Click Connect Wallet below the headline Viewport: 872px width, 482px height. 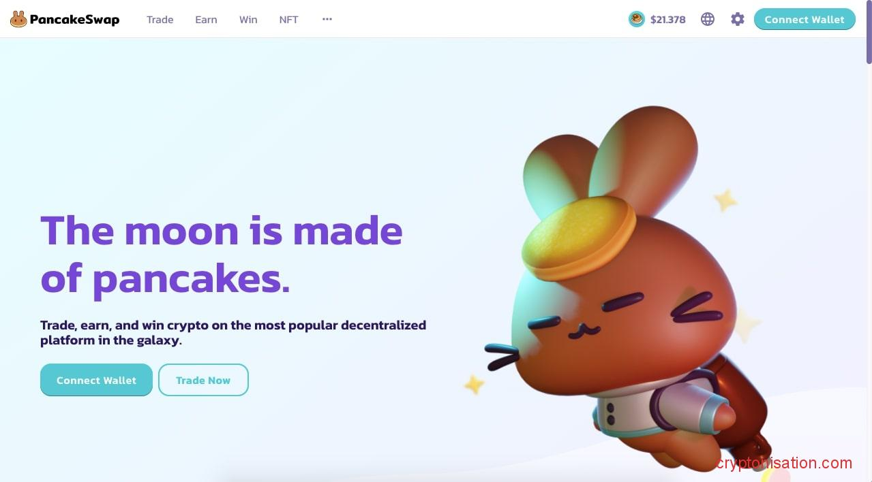pos(96,380)
